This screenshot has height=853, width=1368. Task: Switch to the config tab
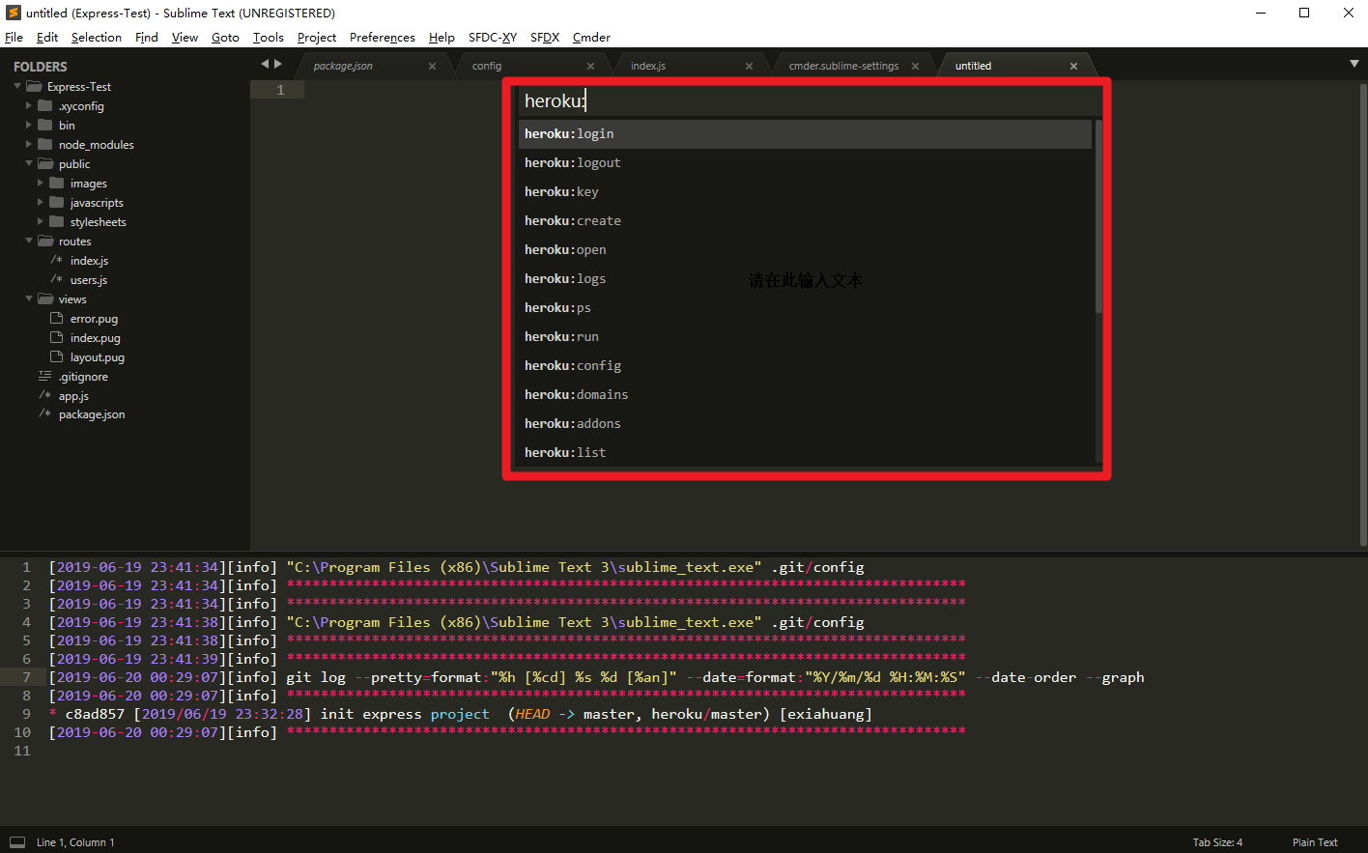[x=487, y=66]
